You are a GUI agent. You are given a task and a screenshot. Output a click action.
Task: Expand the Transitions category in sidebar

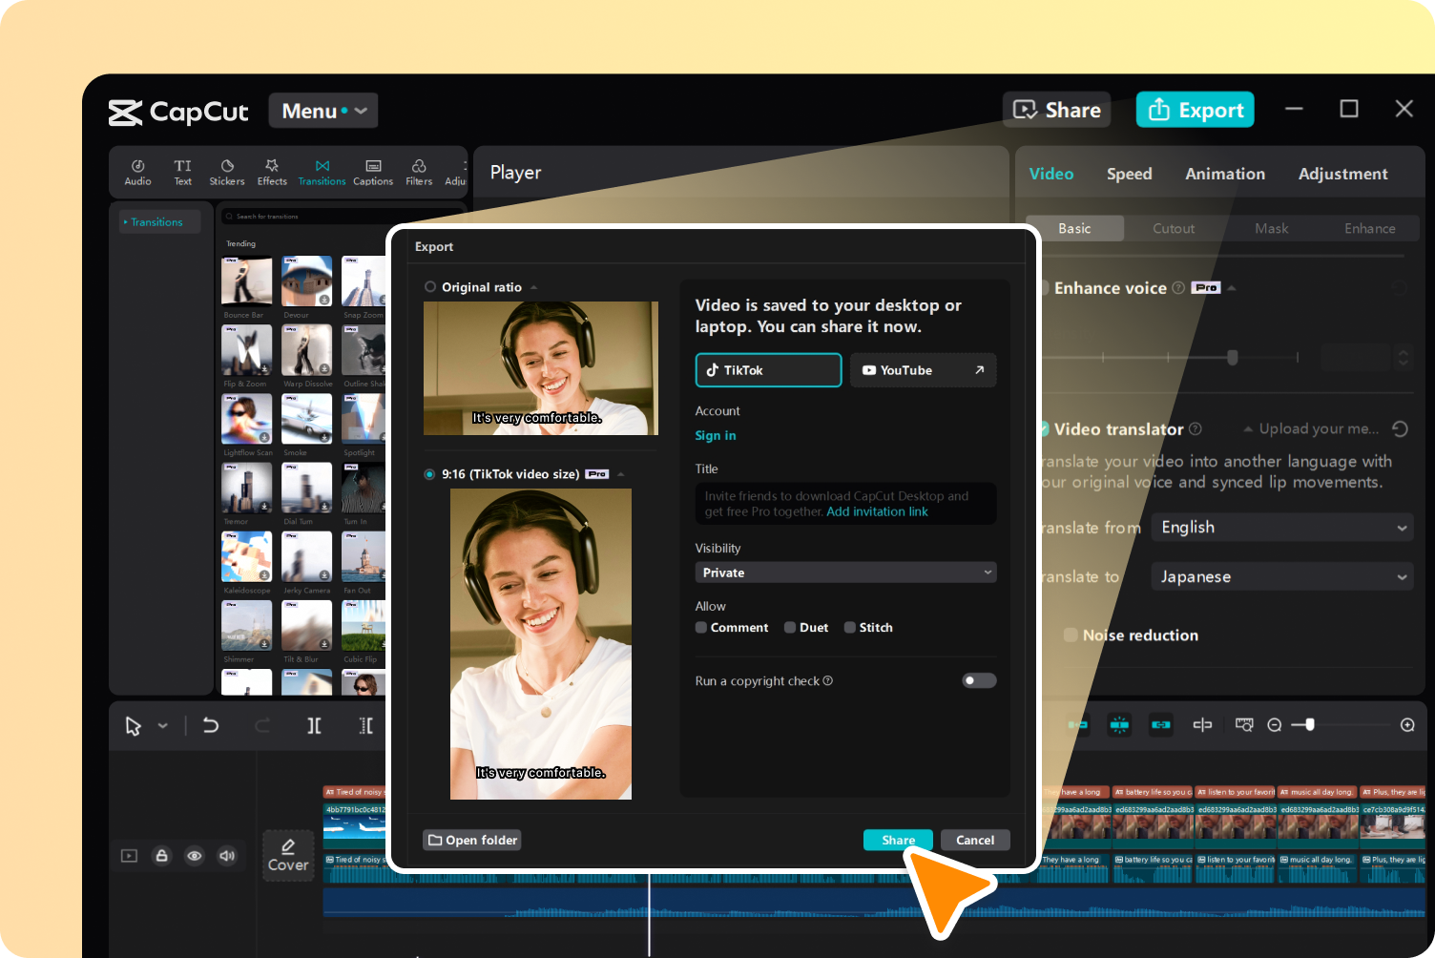pyautogui.click(x=157, y=221)
